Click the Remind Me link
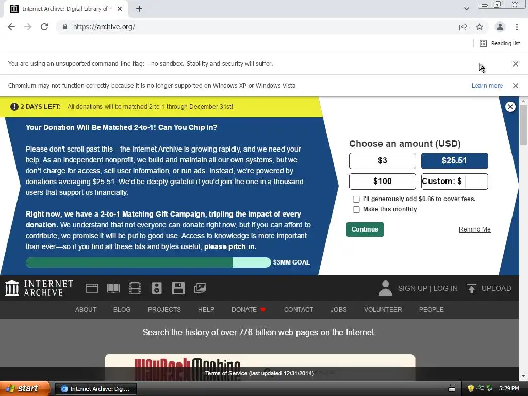The width and height of the screenshot is (528, 396). tap(474, 229)
